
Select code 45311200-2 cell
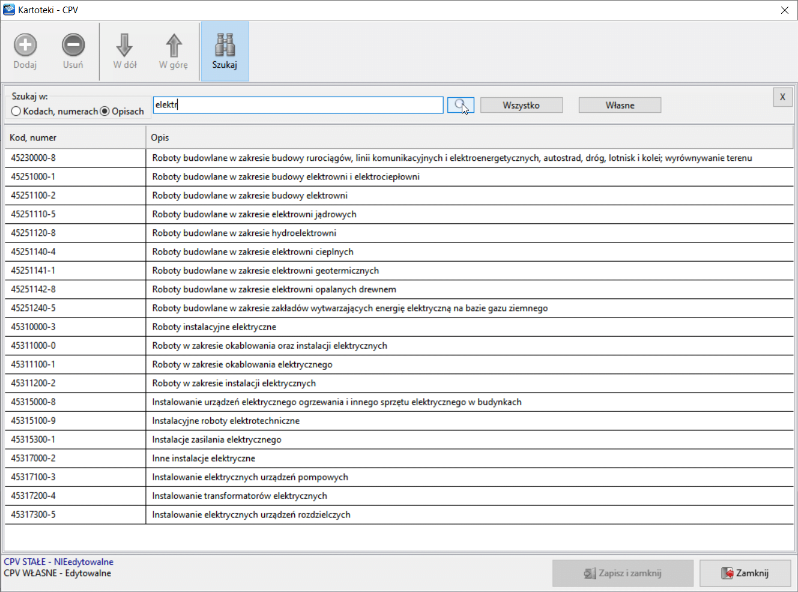click(x=75, y=383)
